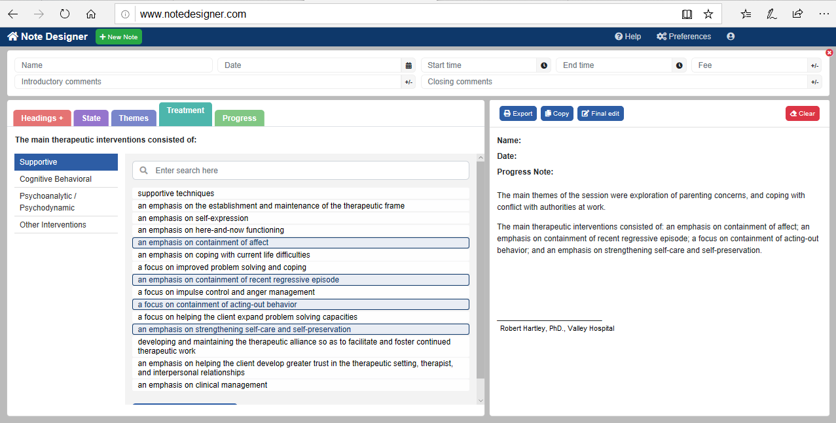Open the browser favorites list
Viewport: 836px width, 423px height.
click(x=746, y=14)
